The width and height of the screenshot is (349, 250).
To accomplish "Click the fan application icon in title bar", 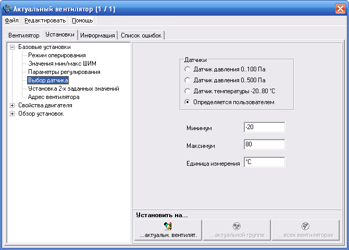I will pos(7,9).
